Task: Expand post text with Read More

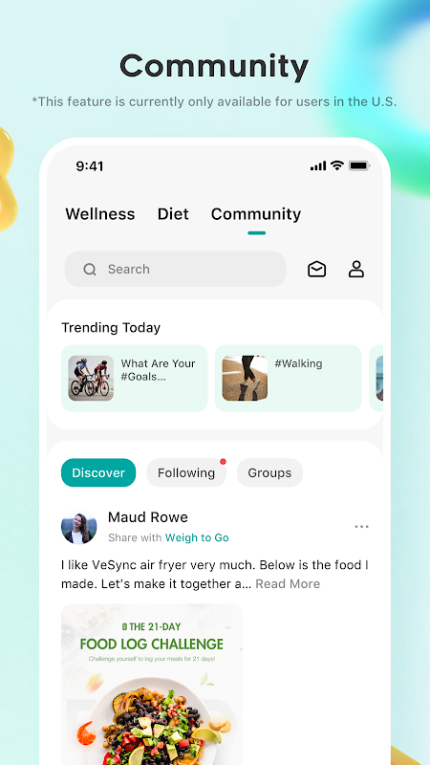Action: pyautogui.click(x=288, y=584)
